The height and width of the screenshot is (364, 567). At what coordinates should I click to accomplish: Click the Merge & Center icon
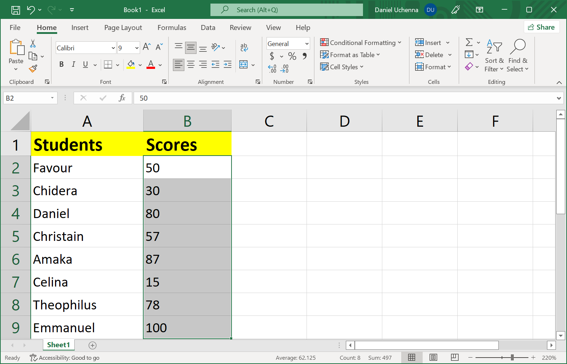pos(244,65)
